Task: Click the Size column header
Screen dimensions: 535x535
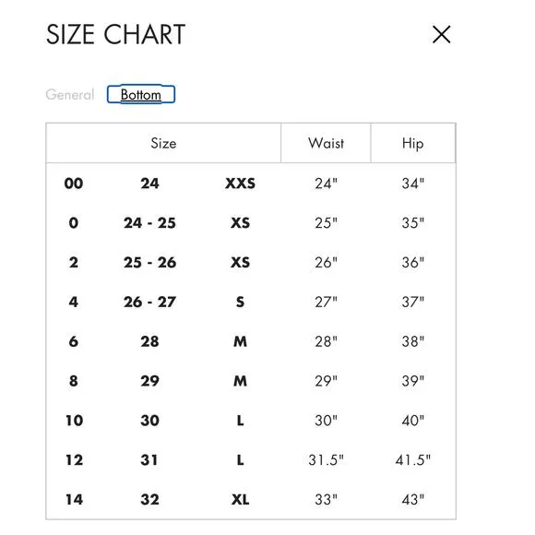Action: point(163,143)
